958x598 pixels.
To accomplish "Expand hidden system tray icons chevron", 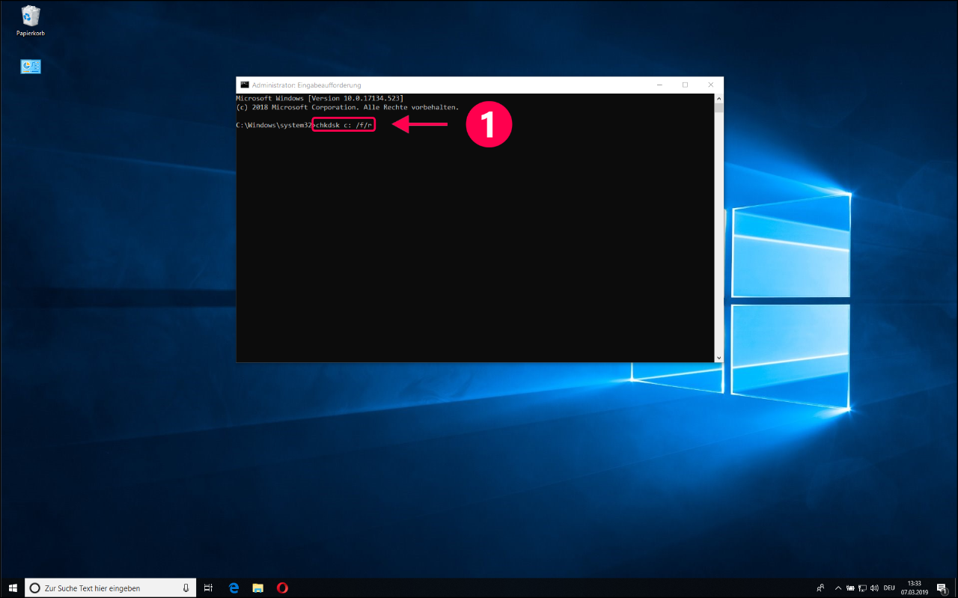I will click(838, 588).
